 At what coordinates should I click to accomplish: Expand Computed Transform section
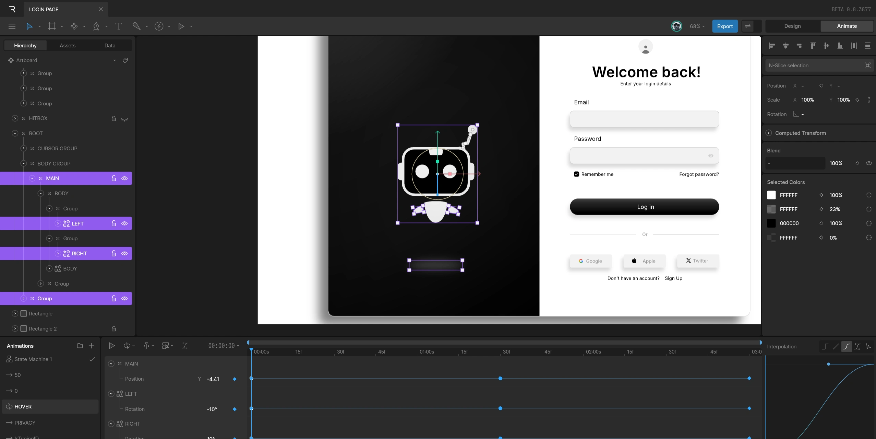click(769, 133)
